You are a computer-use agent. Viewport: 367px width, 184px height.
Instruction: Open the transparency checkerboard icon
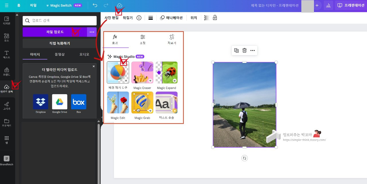[x=207, y=18]
